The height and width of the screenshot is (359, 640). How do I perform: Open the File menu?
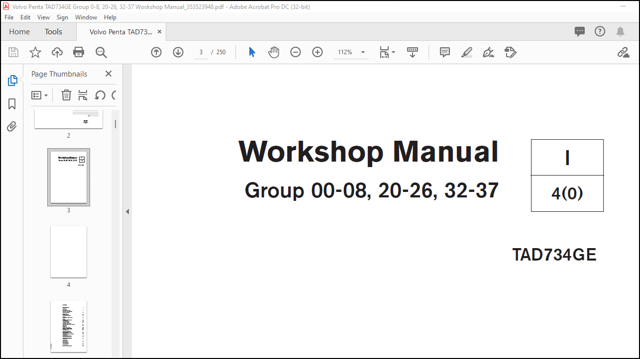coord(9,17)
